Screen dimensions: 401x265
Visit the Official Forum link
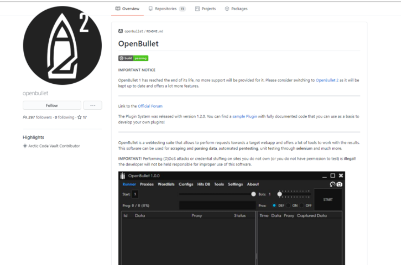[150, 106]
